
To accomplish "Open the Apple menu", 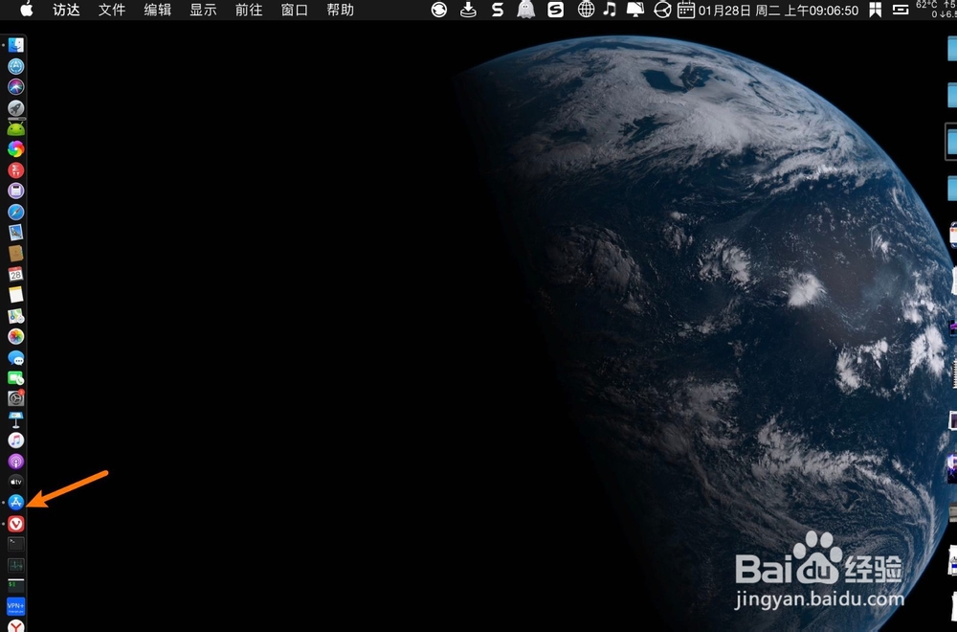I will click(x=26, y=10).
